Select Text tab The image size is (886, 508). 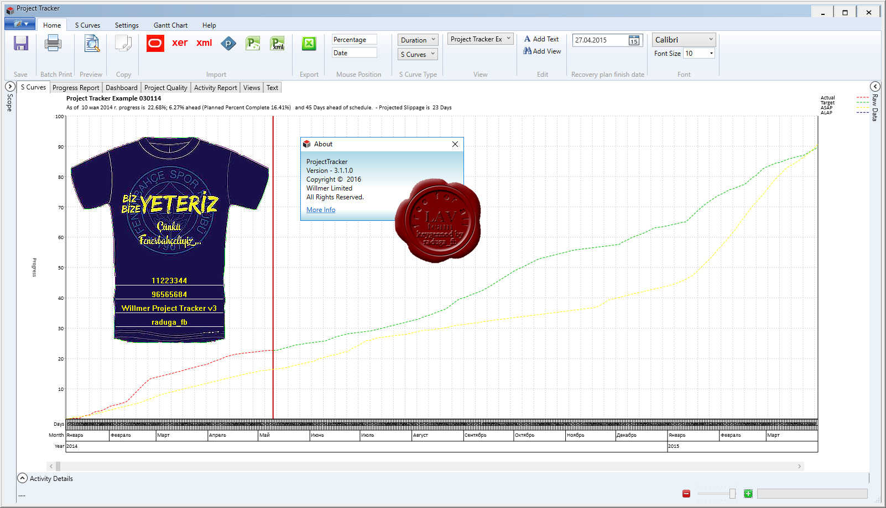(x=273, y=87)
